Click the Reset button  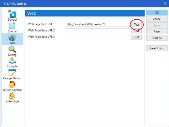click(x=157, y=32)
